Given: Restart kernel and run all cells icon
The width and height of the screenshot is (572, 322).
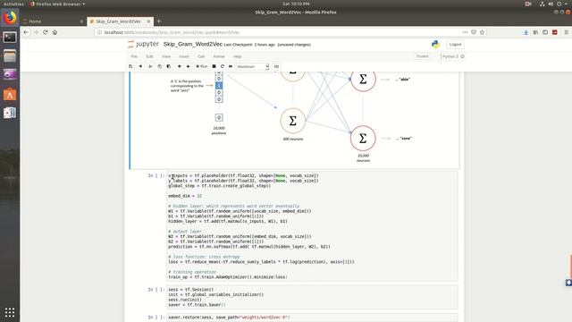Looking at the screenshot, I should 231,66.
